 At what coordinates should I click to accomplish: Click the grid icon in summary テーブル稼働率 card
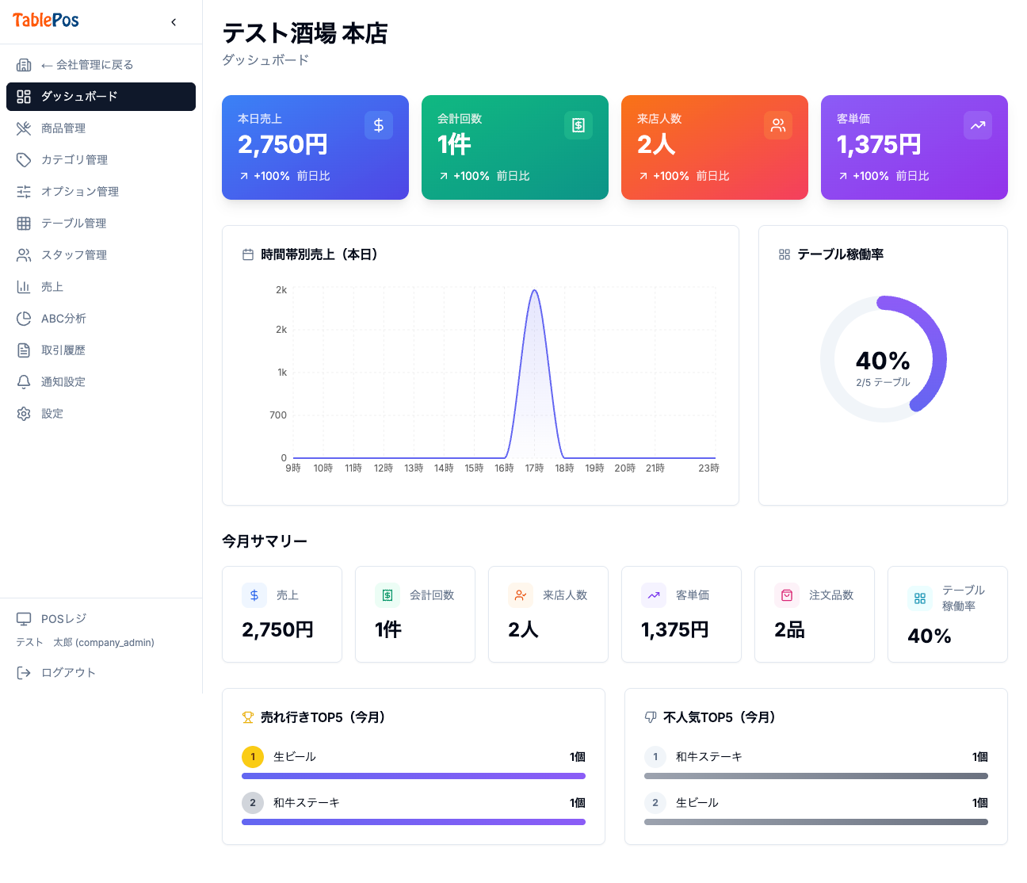[x=920, y=598]
